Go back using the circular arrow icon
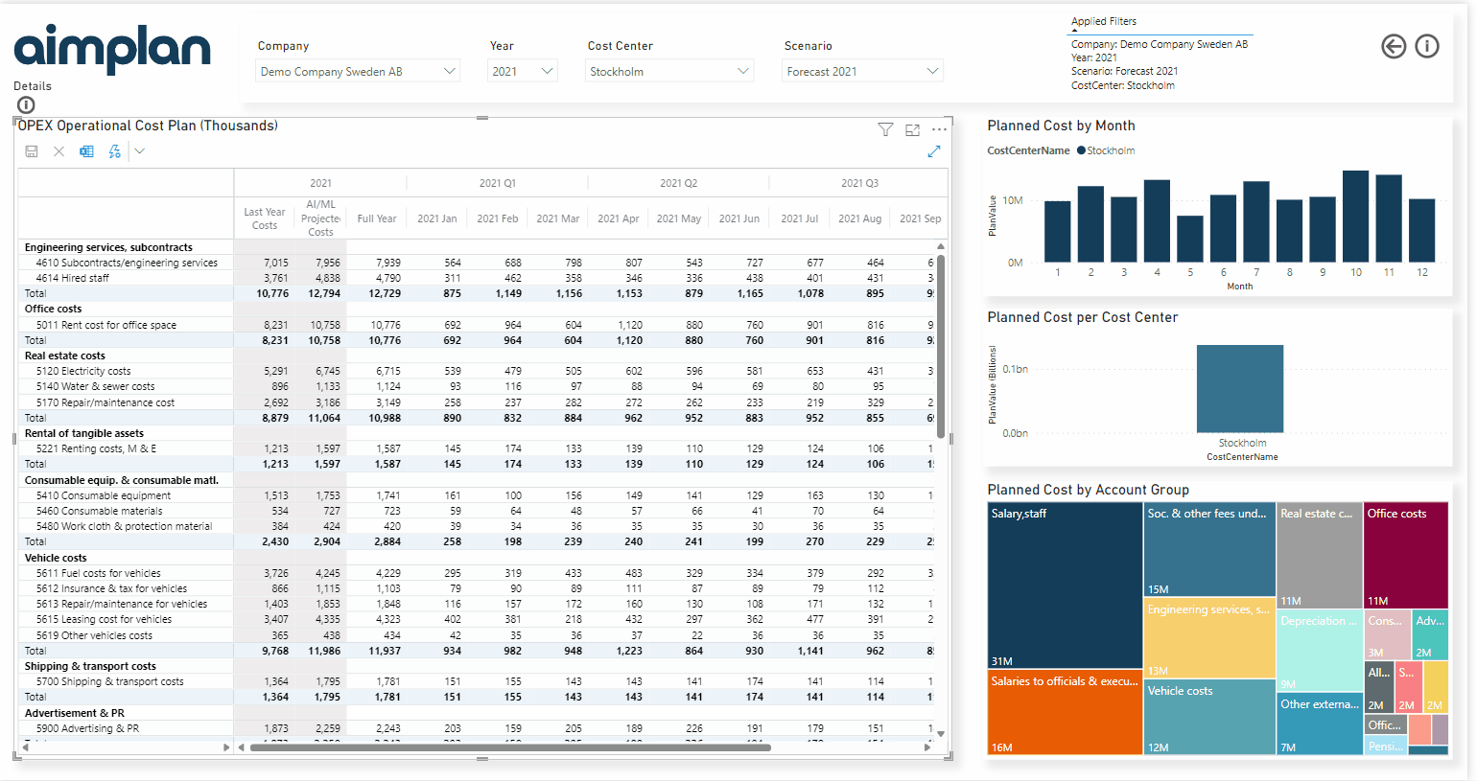 (x=1394, y=46)
